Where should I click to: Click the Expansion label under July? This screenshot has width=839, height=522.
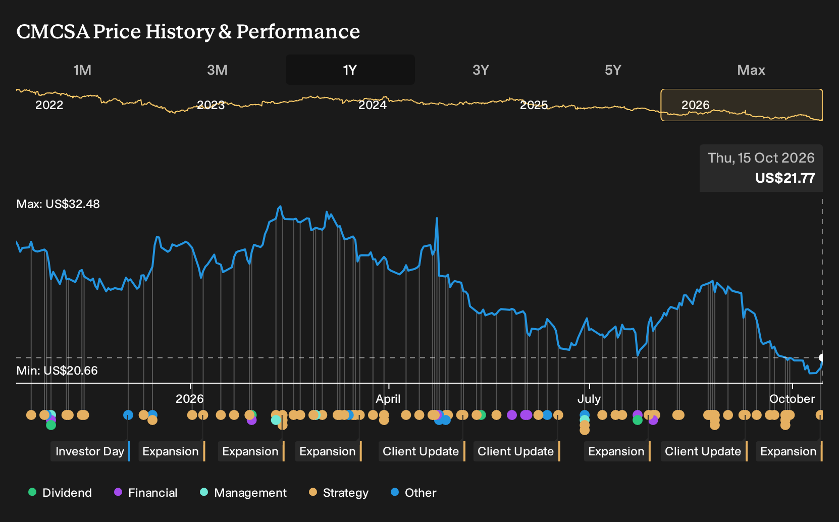pyautogui.click(x=617, y=451)
